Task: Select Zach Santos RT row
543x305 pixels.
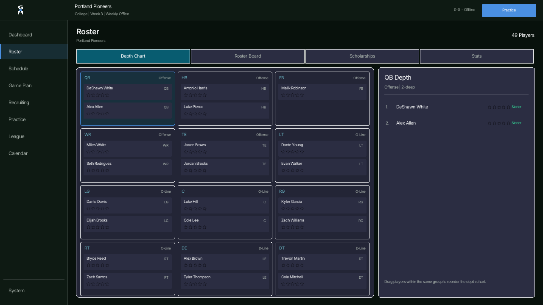Action: [128, 281]
